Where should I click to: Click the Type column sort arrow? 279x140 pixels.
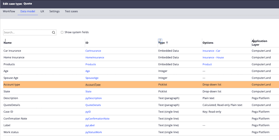(x=167, y=43)
